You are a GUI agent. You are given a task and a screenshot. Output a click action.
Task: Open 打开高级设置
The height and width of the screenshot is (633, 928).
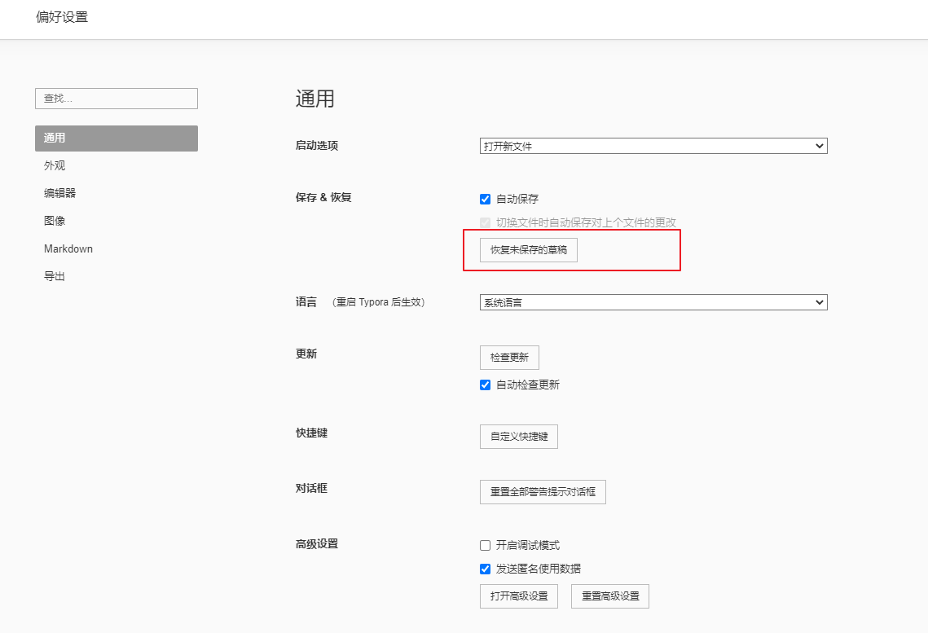click(x=519, y=596)
